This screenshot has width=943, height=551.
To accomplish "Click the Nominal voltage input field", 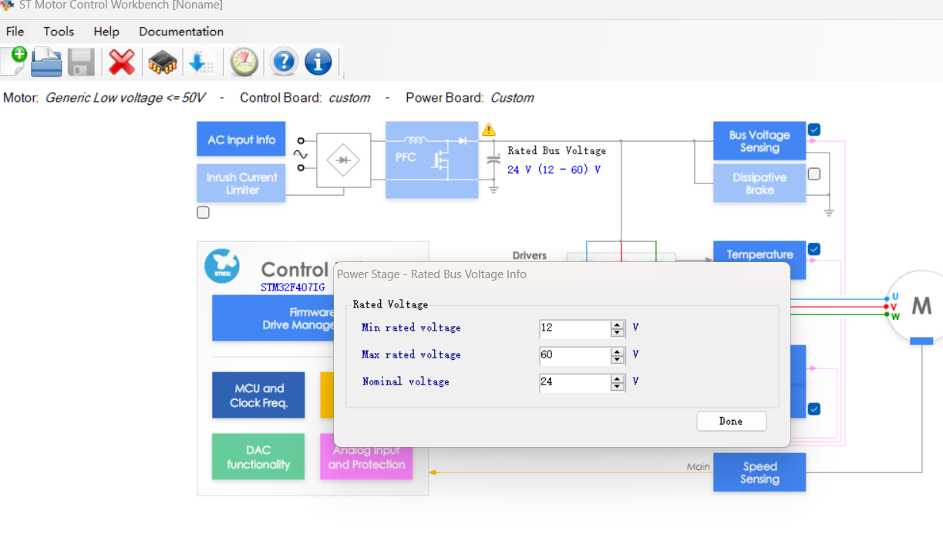I will (575, 382).
